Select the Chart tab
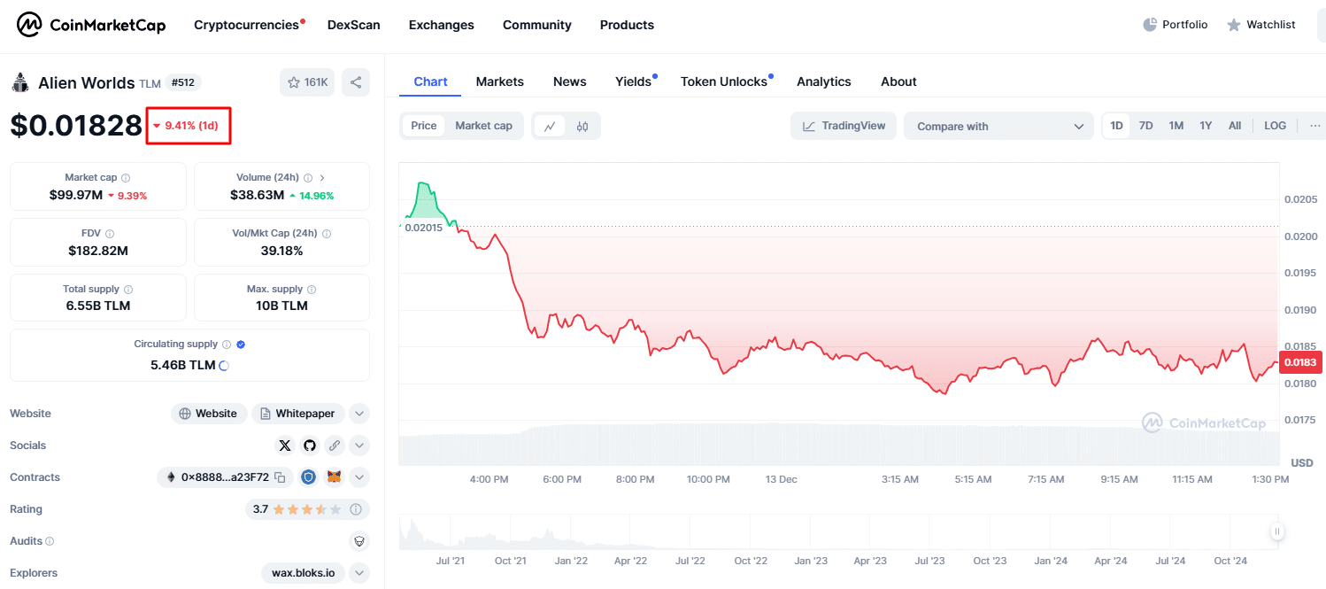 coord(430,81)
